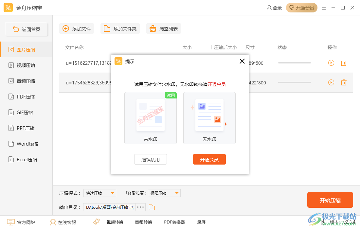Open GIF压缩 in the sidebar
Viewport: 360px width, 229px height.
pyautogui.click(x=27, y=113)
